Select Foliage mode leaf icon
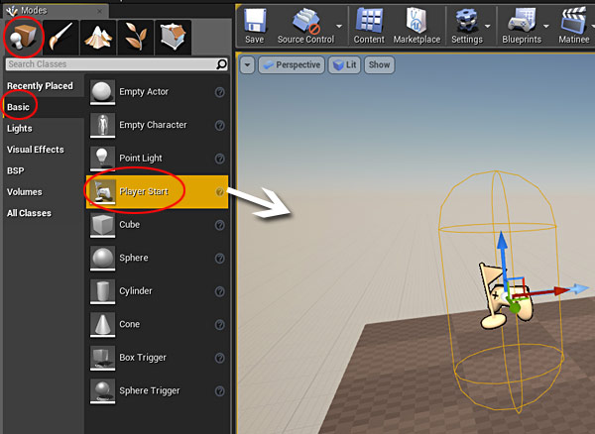The width and height of the screenshot is (595, 434). [x=134, y=36]
